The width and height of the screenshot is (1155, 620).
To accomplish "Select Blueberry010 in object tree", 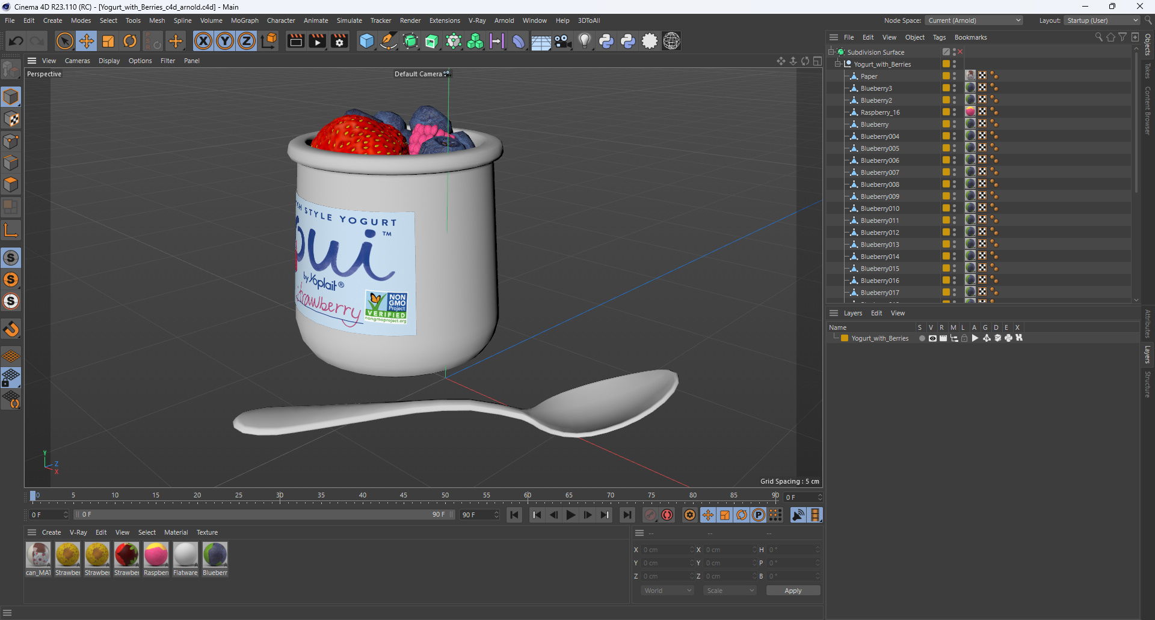I will pyautogui.click(x=879, y=208).
